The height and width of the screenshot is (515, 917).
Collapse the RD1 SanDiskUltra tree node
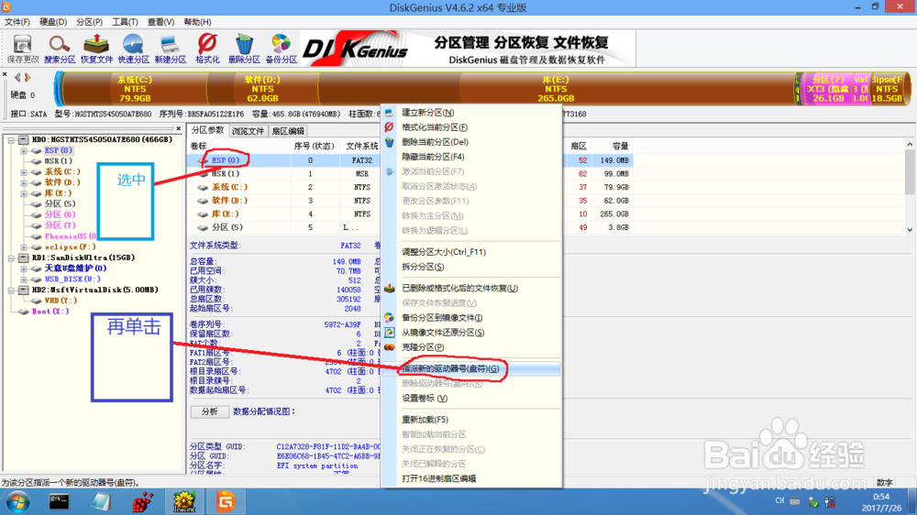[x=11, y=257]
